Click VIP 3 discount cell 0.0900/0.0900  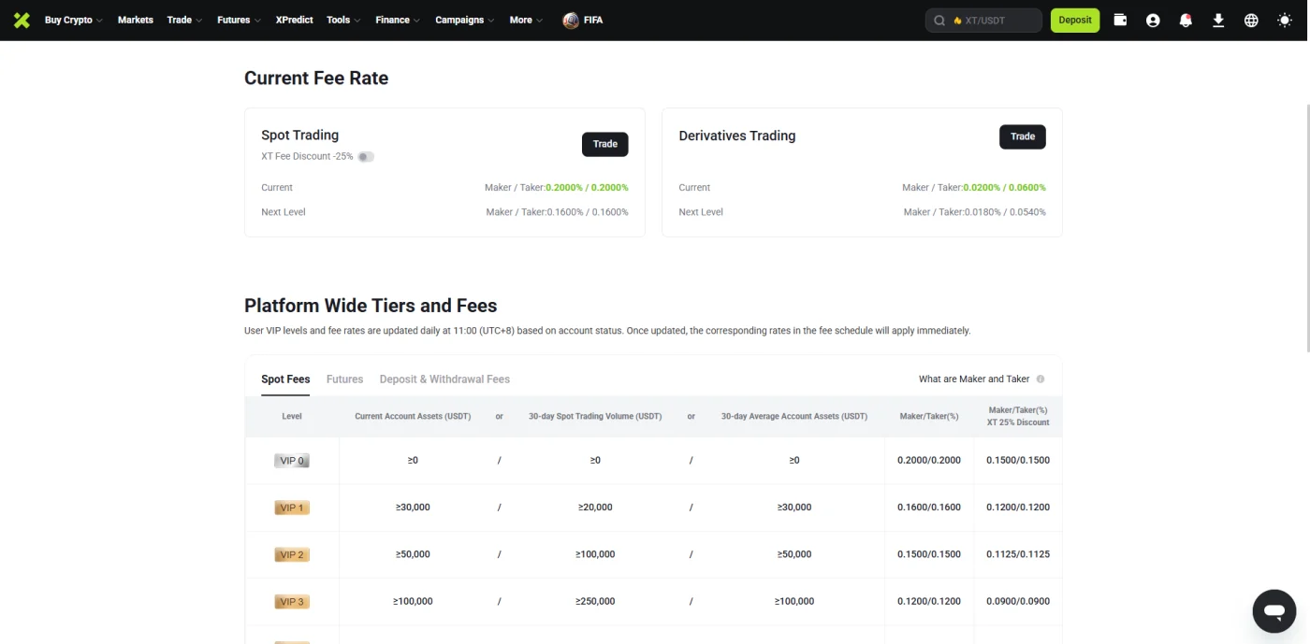tap(1018, 602)
